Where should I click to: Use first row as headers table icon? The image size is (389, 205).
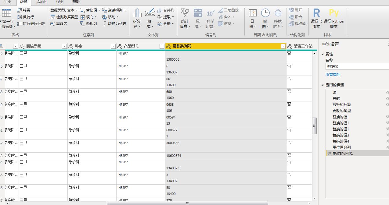click(x=6, y=13)
